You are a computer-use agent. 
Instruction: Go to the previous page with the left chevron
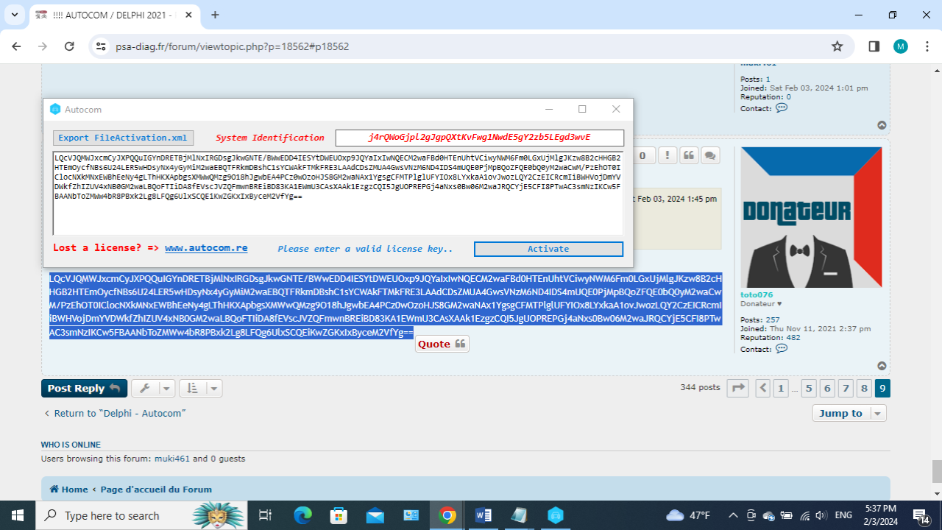coord(763,388)
